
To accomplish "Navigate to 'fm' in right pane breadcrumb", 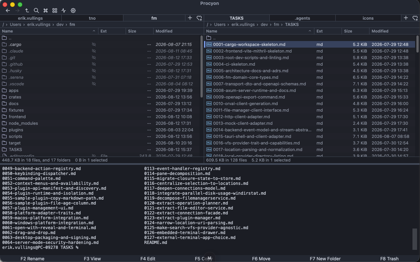I will coord(276,25).
